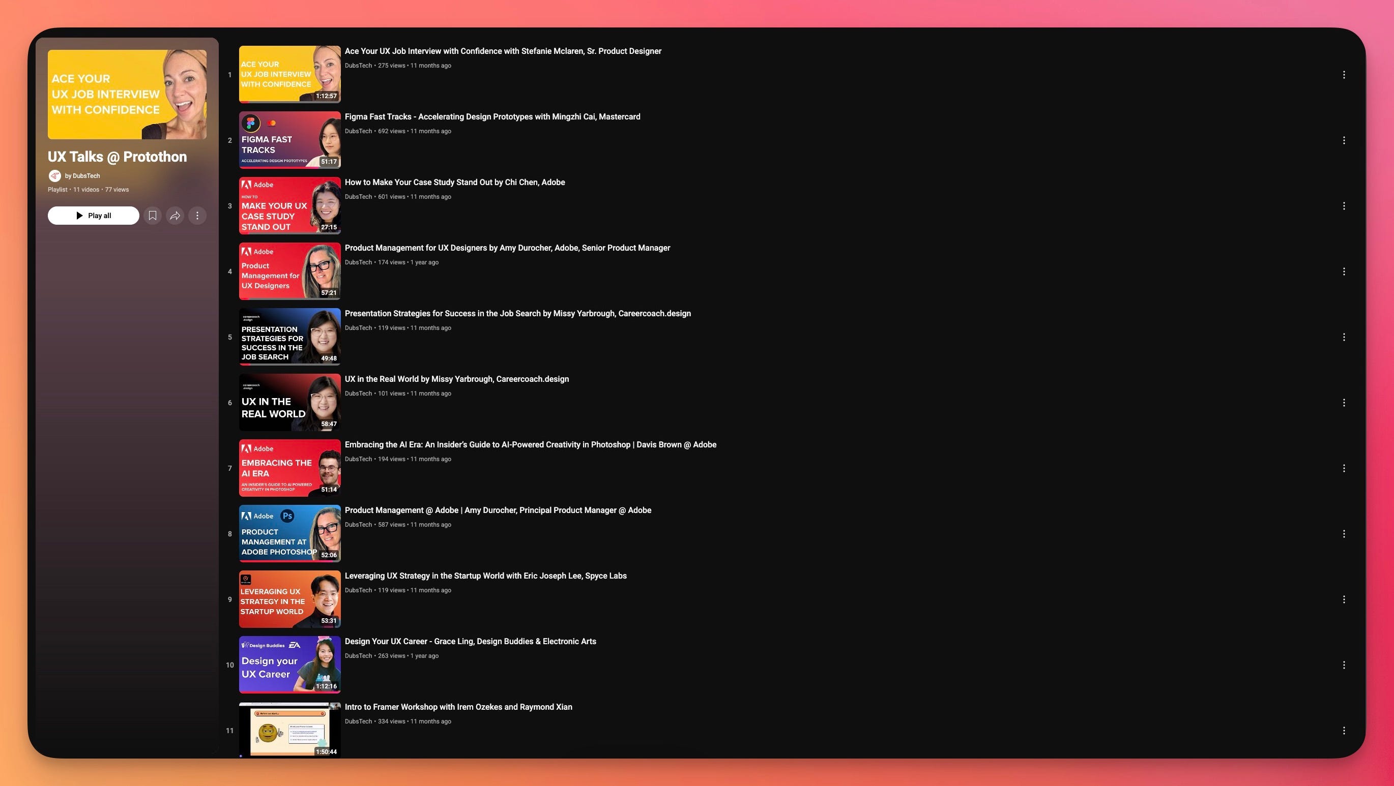Open options menu for Leveraging UX Strategy video
Screen dimensions: 1394x786
(x=1344, y=599)
